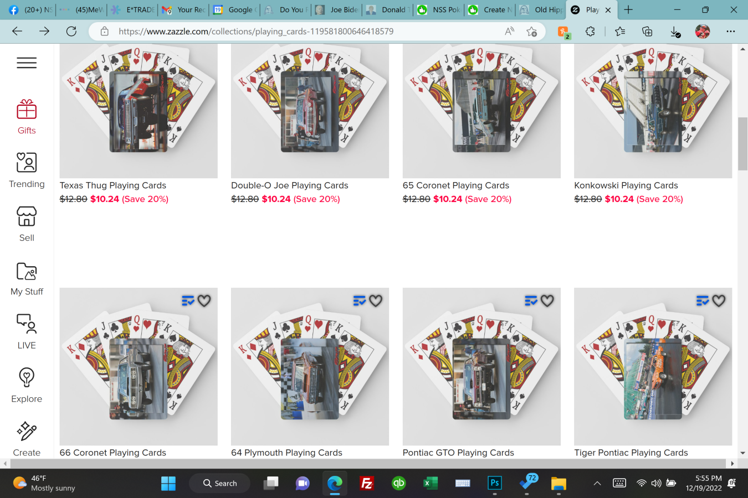Open the Create section
The width and height of the screenshot is (748, 498).
tap(27, 439)
